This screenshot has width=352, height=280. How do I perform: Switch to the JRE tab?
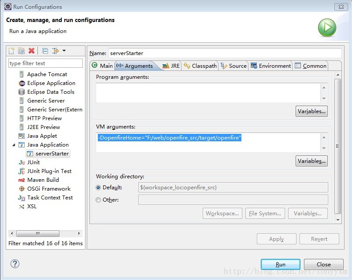coord(171,66)
